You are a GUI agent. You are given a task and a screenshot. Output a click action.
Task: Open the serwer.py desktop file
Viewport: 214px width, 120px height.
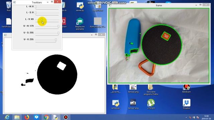tap(80, 6)
